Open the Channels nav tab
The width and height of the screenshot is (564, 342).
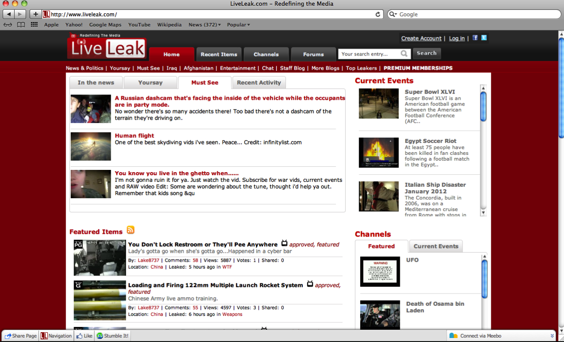[x=266, y=54]
